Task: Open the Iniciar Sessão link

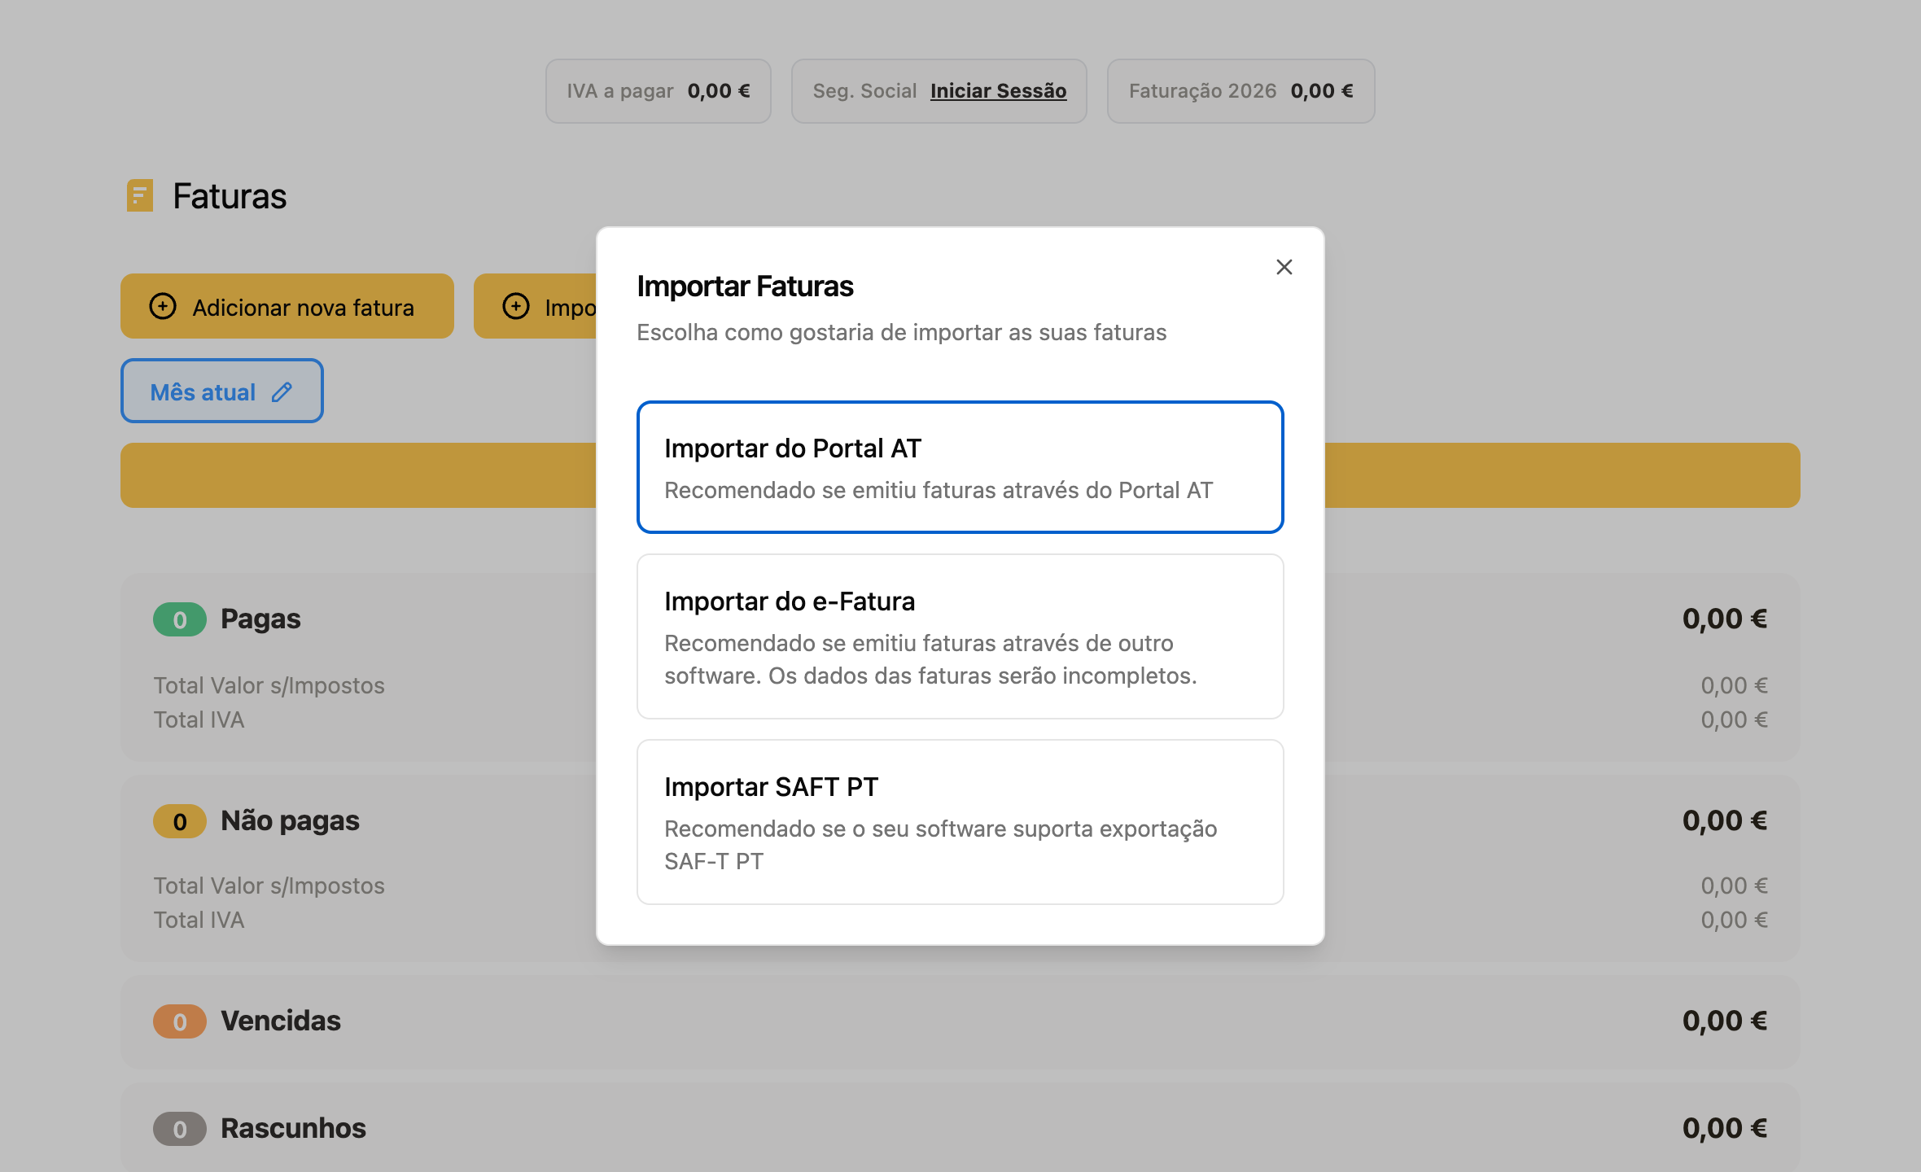Action: (x=998, y=91)
